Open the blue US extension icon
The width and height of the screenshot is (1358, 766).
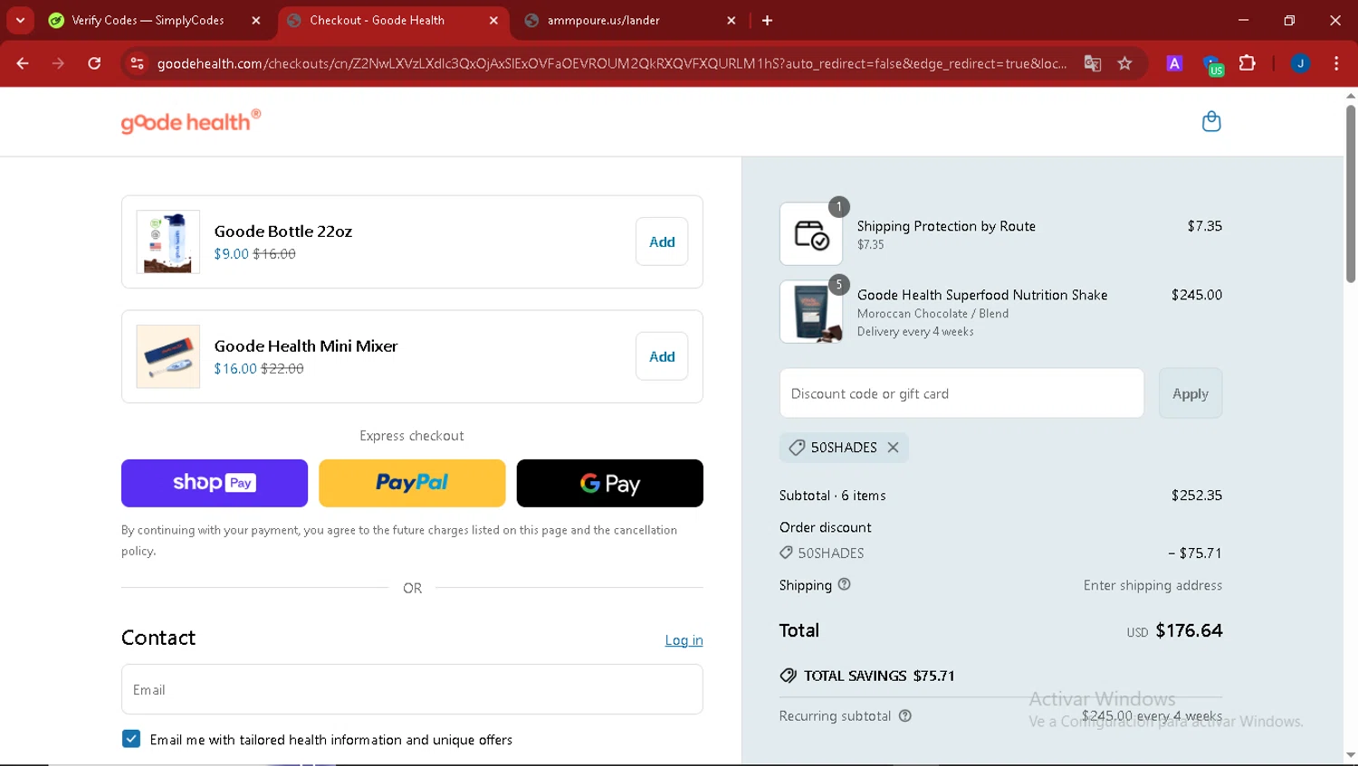(1212, 65)
